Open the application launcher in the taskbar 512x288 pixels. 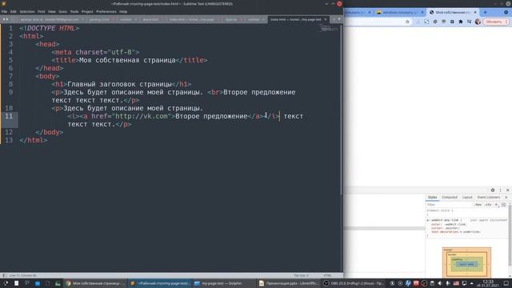click(x=5, y=283)
